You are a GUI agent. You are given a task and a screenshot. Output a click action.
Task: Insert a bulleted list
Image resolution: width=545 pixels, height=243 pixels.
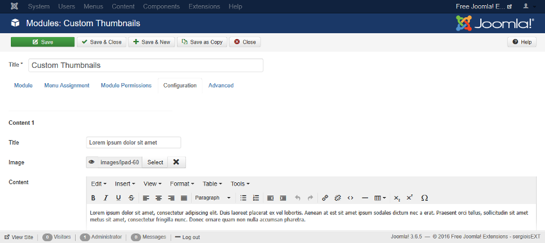tap(243, 198)
